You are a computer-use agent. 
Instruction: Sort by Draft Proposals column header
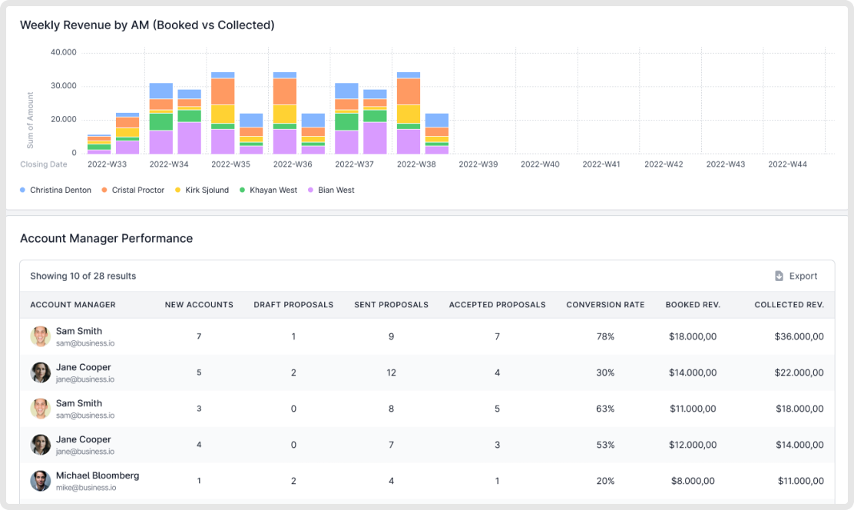pyautogui.click(x=293, y=305)
